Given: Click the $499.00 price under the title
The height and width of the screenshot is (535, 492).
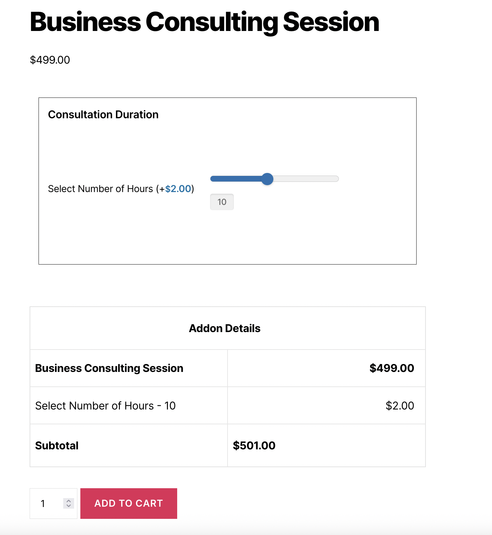Looking at the screenshot, I should [50, 60].
